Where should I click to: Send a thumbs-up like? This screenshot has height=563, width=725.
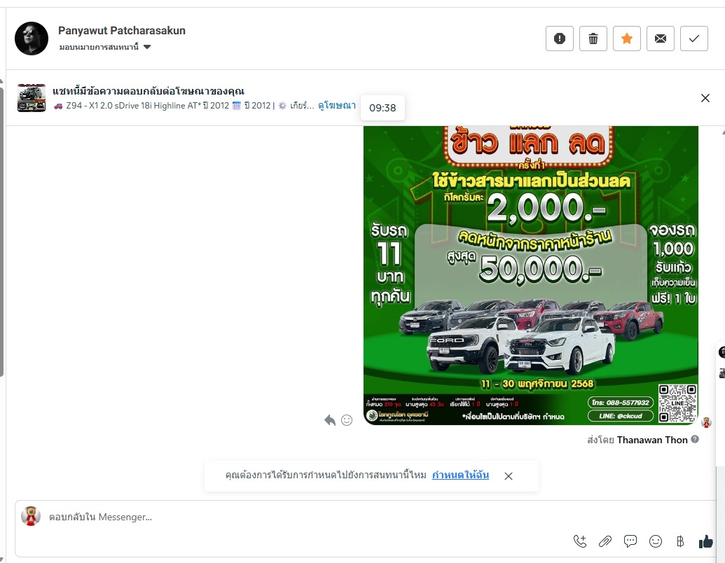click(x=705, y=541)
